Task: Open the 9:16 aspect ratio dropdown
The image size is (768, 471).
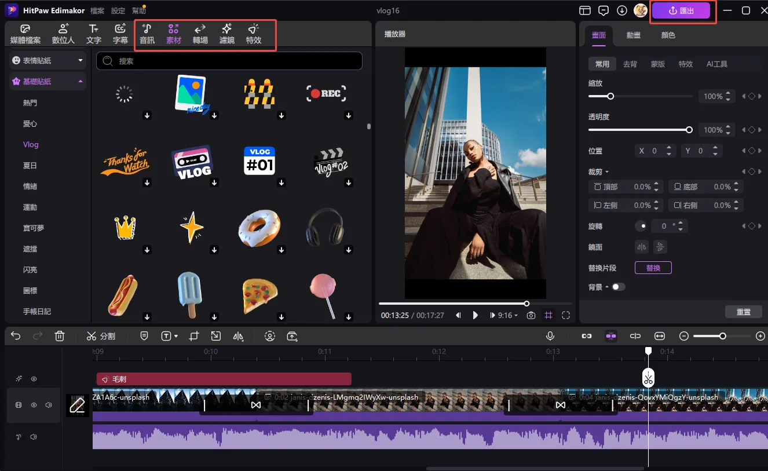Action: [x=505, y=316]
